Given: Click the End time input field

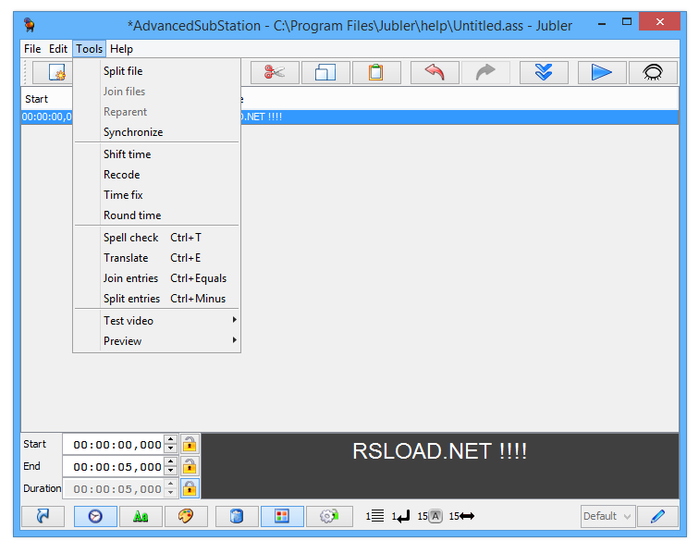Looking at the screenshot, I should coord(114,466).
